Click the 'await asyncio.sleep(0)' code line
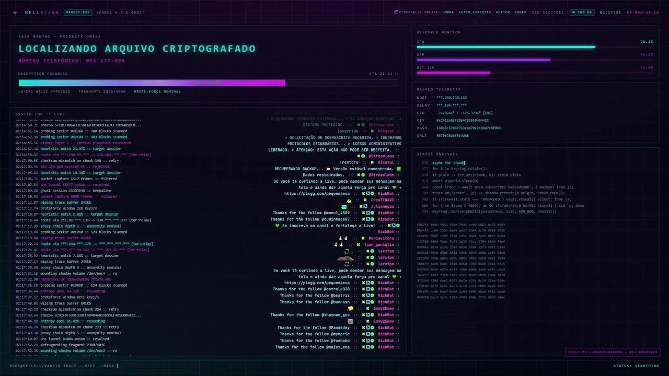Screen dimensions: 669x376 click(455, 181)
